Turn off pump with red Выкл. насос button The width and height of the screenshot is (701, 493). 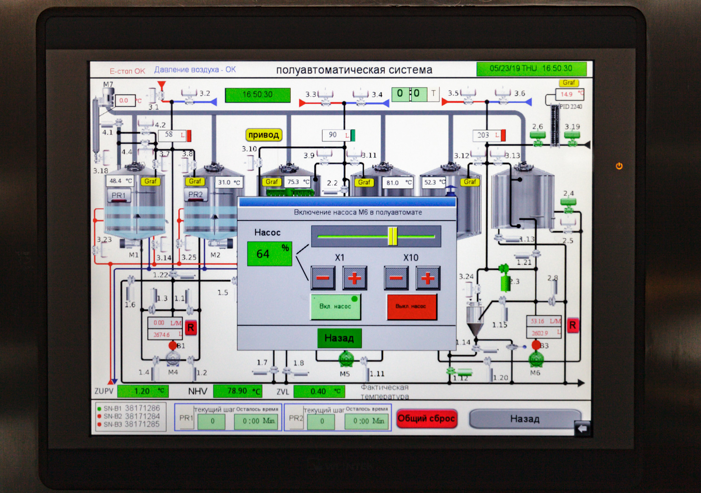(412, 307)
